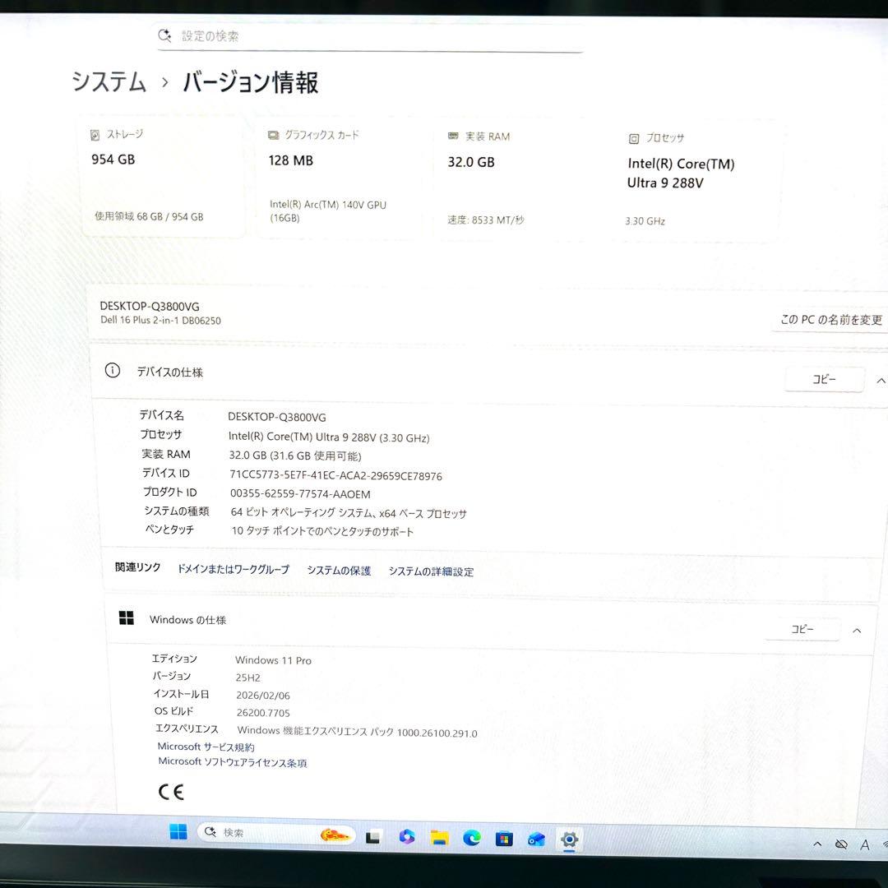Open Settings from the taskbar
The height and width of the screenshot is (888, 888).
coord(569,840)
